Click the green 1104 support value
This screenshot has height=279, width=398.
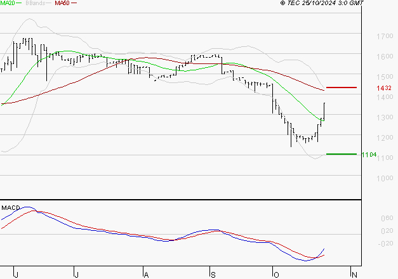pos(369,155)
